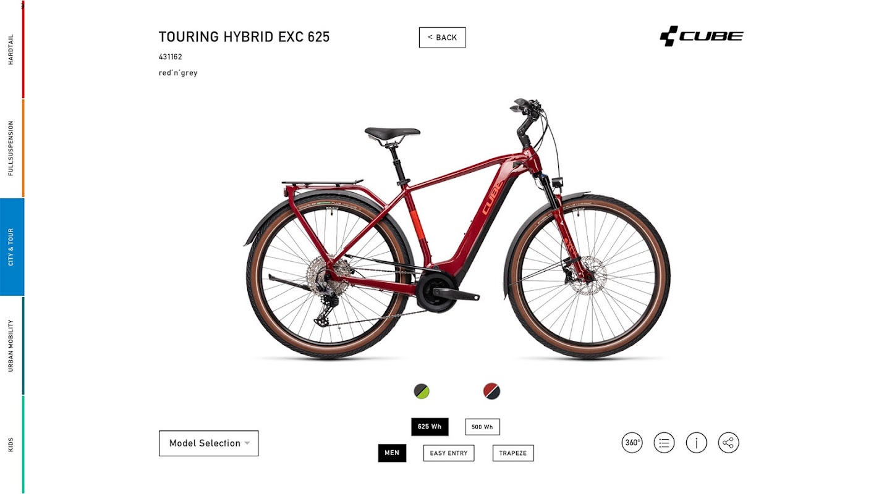
Task: Choose the EASY ENTRY frame type
Action: pos(449,453)
